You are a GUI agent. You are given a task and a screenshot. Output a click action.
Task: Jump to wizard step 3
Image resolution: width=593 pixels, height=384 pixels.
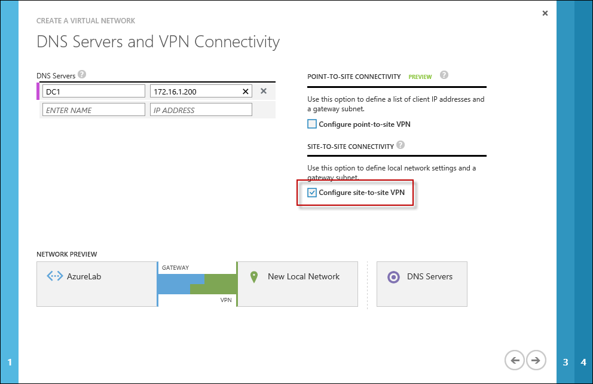tap(566, 362)
